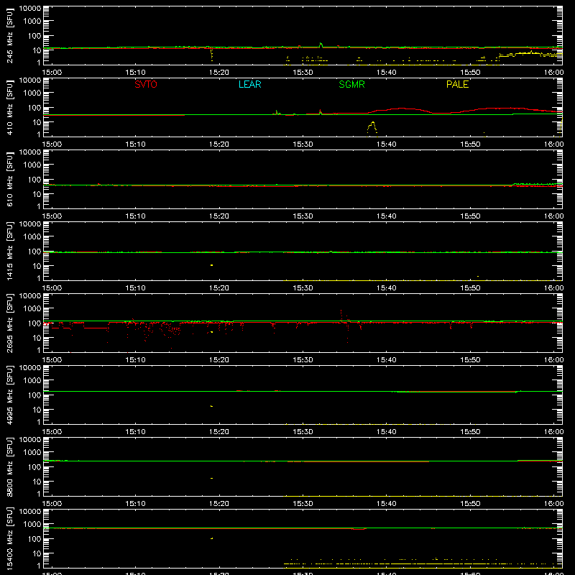Click the 100 tick label on the 610 MHz axis
Image resolution: width=575 pixels, height=575 pixels.
pyautogui.click(x=34, y=180)
